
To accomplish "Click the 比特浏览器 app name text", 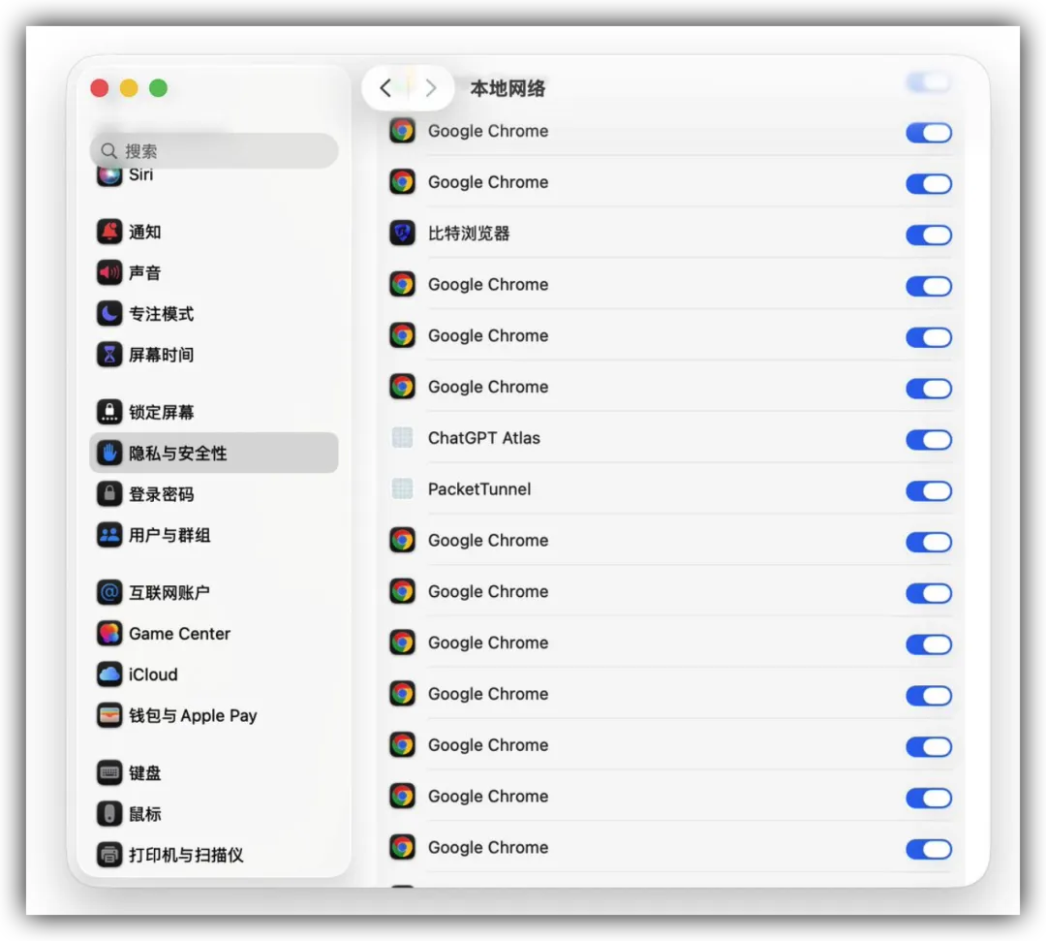I will click(x=469, y=233).
